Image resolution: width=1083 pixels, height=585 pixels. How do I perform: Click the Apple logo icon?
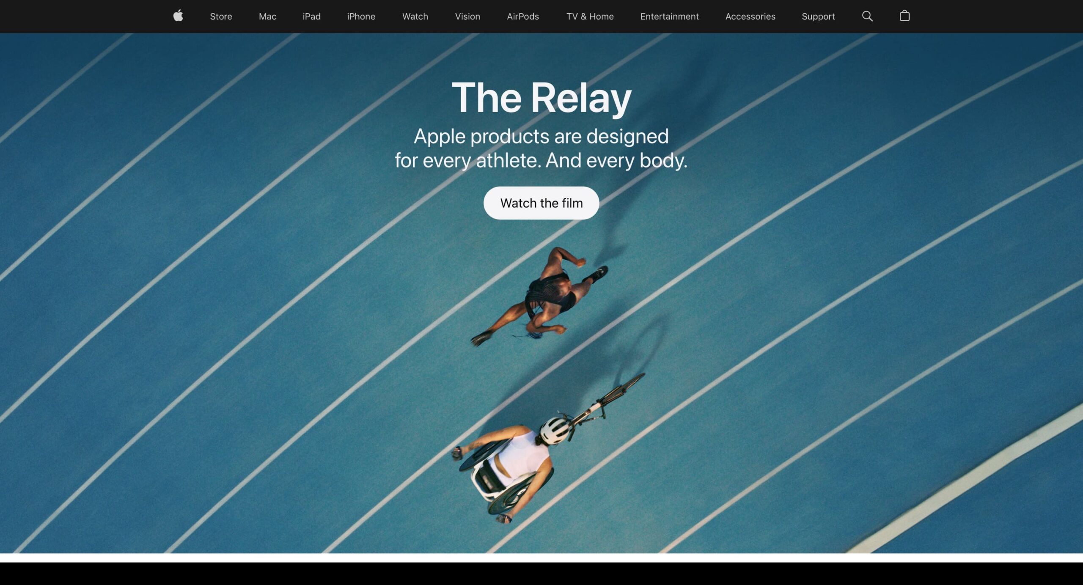pyautogui.click(x=177, y=16)
